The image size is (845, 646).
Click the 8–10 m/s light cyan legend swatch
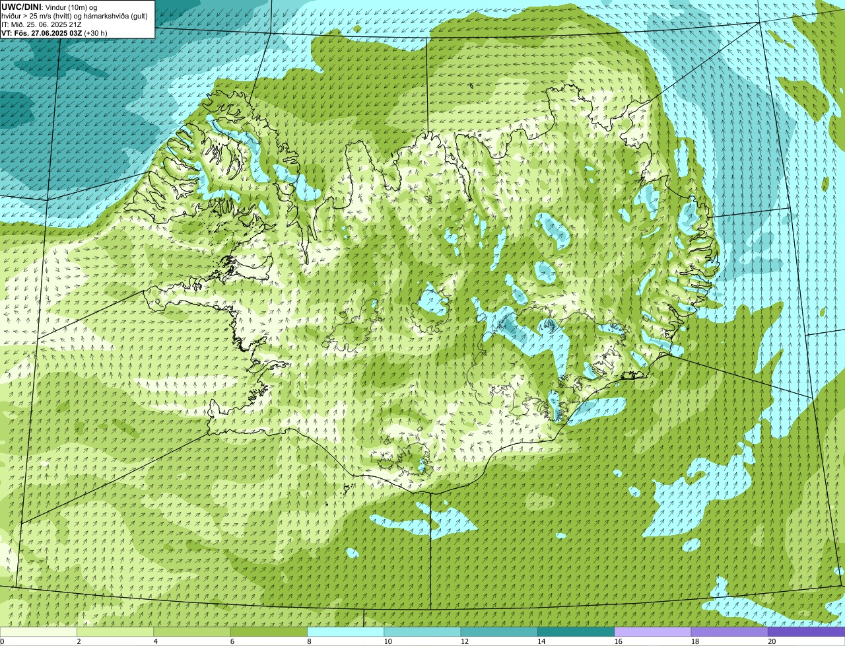point(345,631)
